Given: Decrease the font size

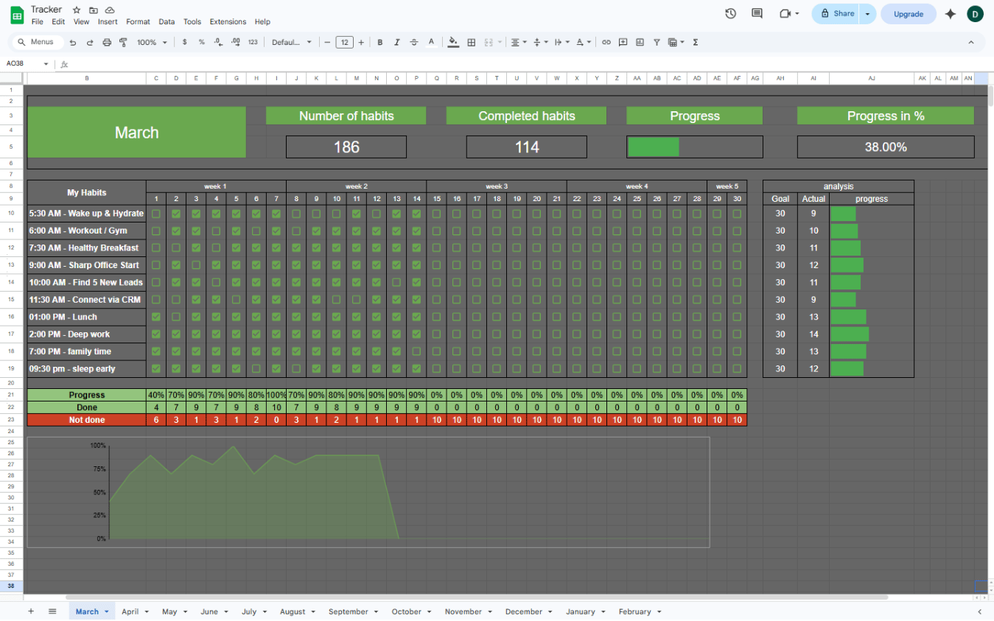Looking at the screenshot, I should [x=327, y=43].
